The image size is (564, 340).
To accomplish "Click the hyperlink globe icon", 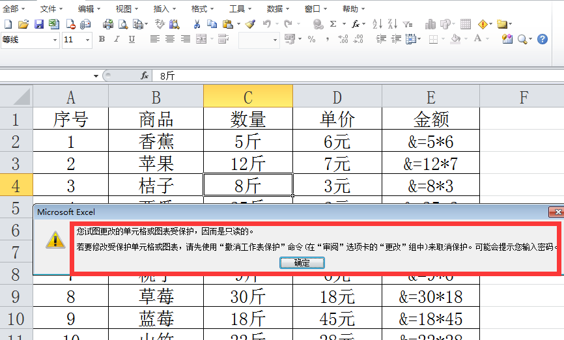I will [x=318, y=24].
